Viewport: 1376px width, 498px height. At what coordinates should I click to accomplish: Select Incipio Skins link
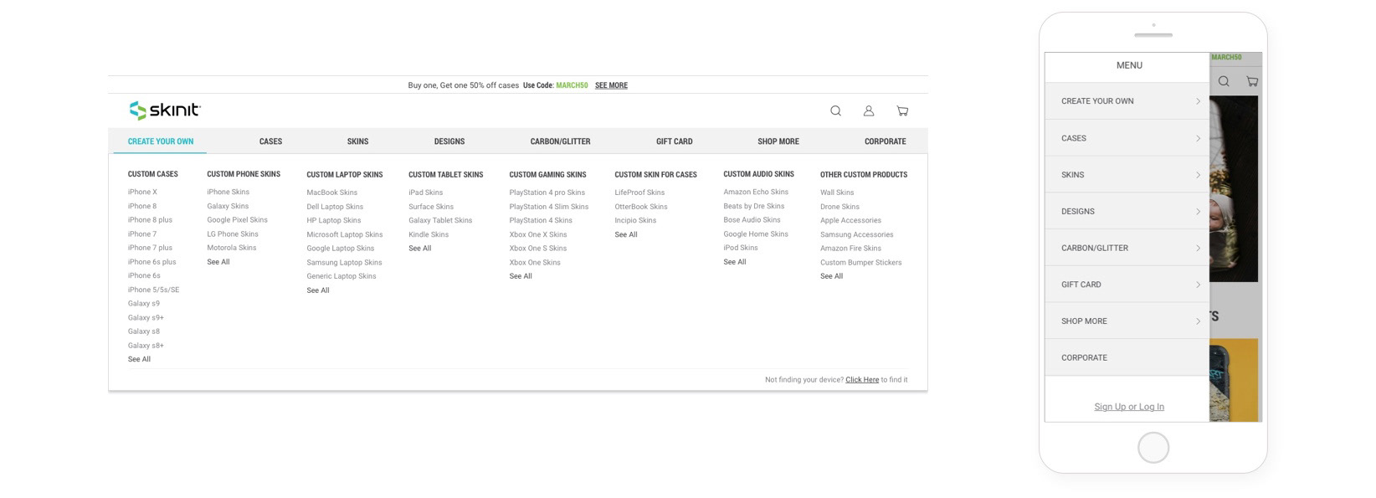635,220
